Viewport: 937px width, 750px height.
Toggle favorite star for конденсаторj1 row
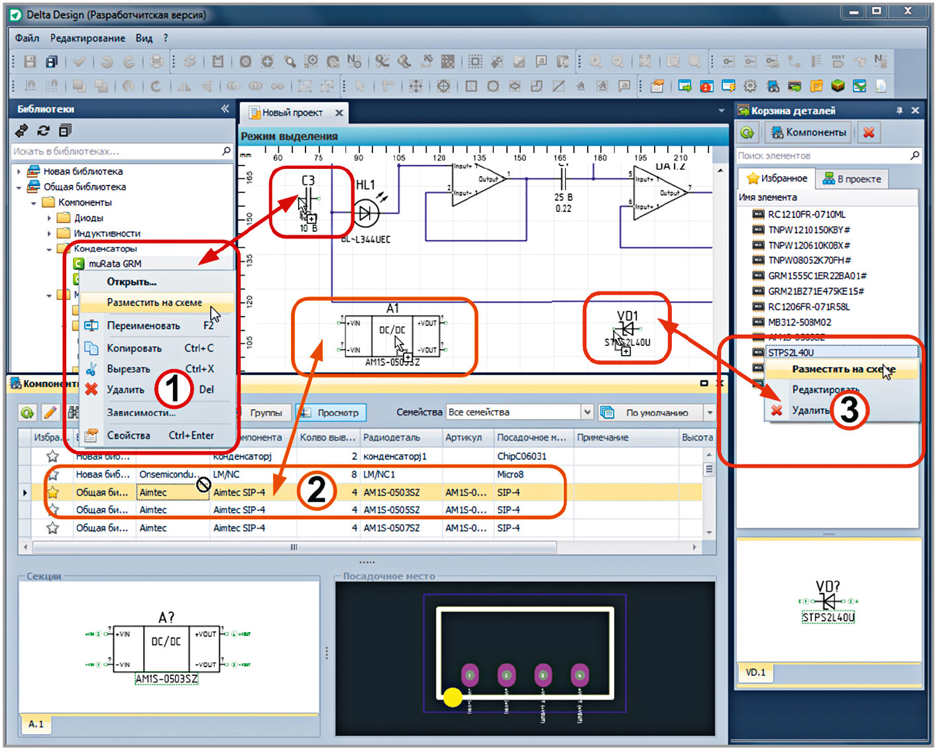(x=53, y=456)
